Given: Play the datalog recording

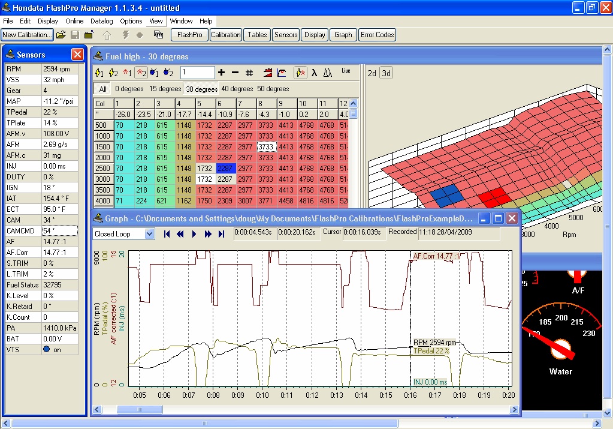Looking at the screenshot, I should [x=194, y=234].
